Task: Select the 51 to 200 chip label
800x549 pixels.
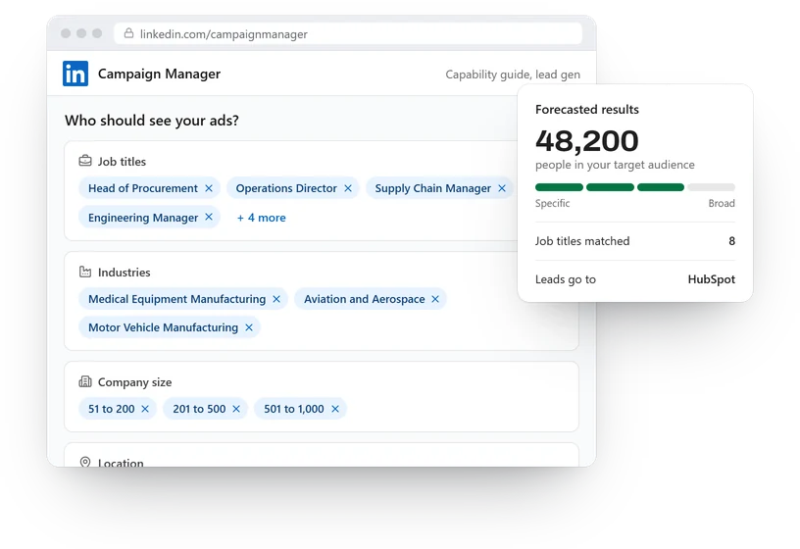Action: point(111,409)
